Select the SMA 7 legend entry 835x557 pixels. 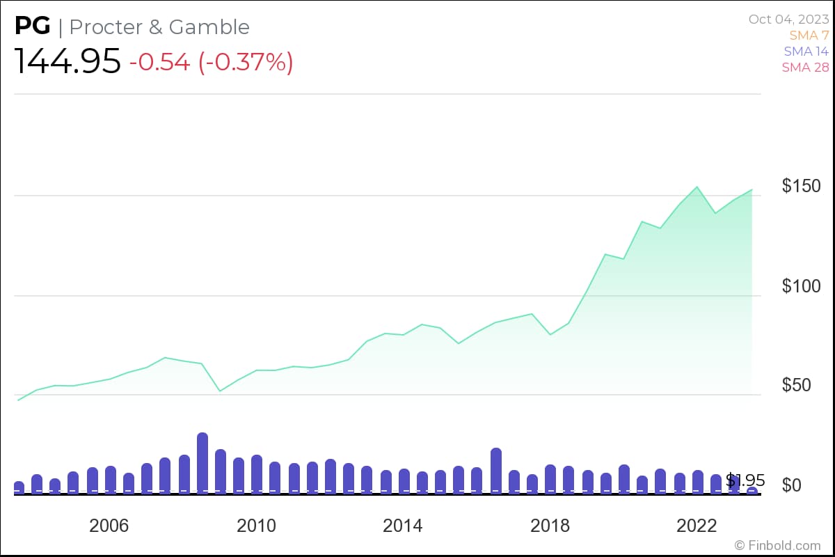pos(809,35)
